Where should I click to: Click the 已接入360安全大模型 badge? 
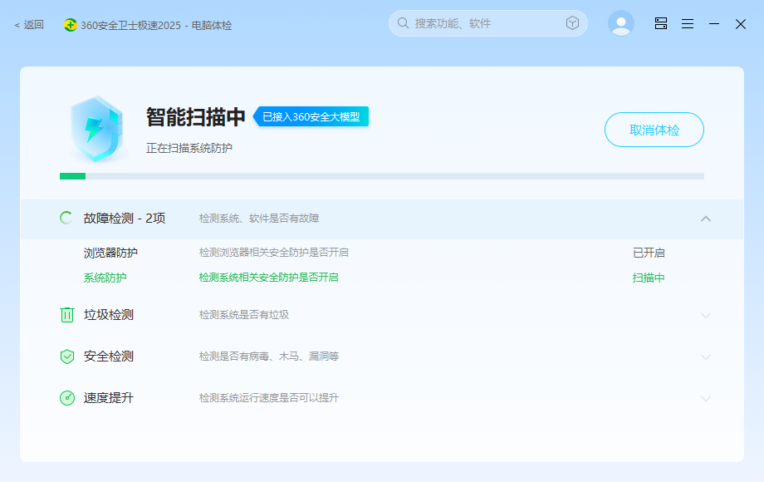tap(312, 116)
